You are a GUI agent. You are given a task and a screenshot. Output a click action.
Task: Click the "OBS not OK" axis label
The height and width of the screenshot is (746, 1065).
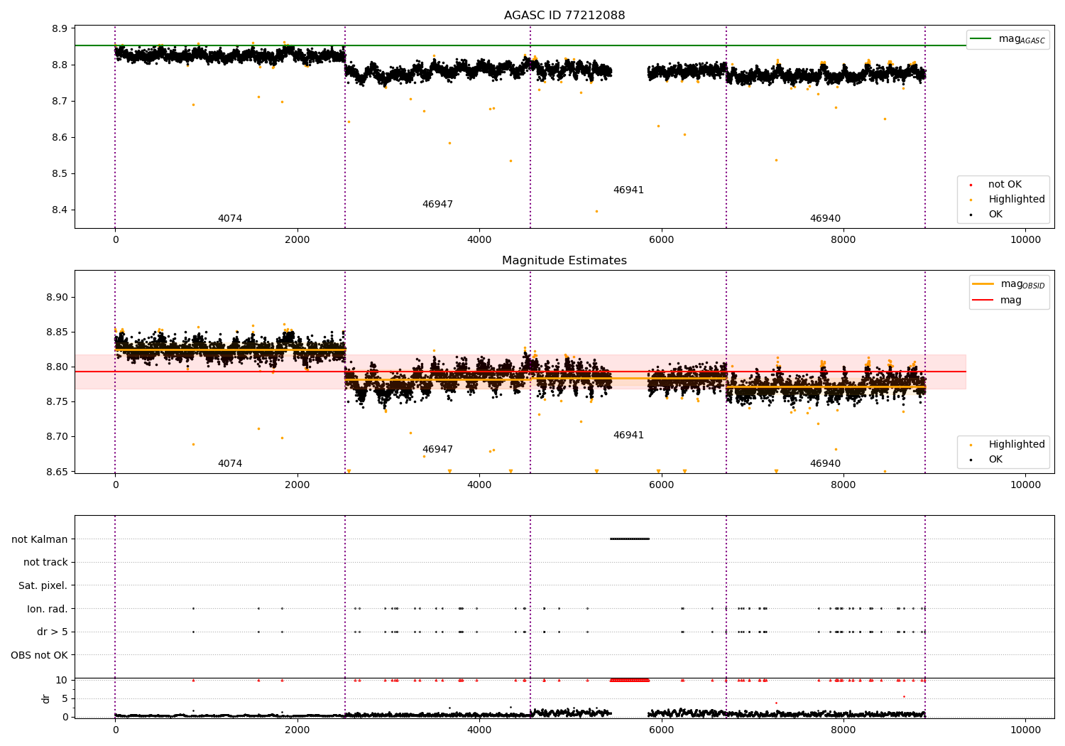coord(40,655)
